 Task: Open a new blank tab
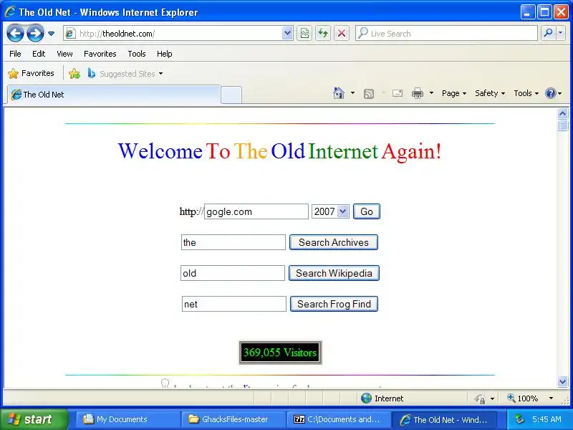pos(231,95)
